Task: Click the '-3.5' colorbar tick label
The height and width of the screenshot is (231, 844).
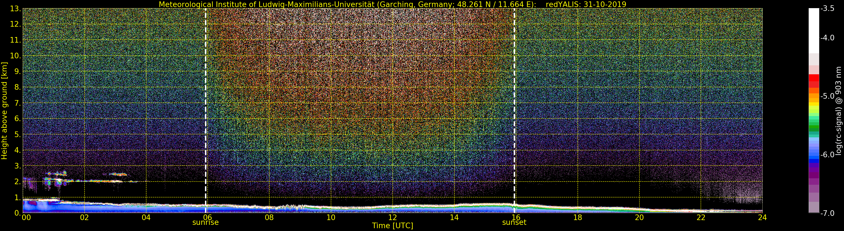Action: coord(827,8)
